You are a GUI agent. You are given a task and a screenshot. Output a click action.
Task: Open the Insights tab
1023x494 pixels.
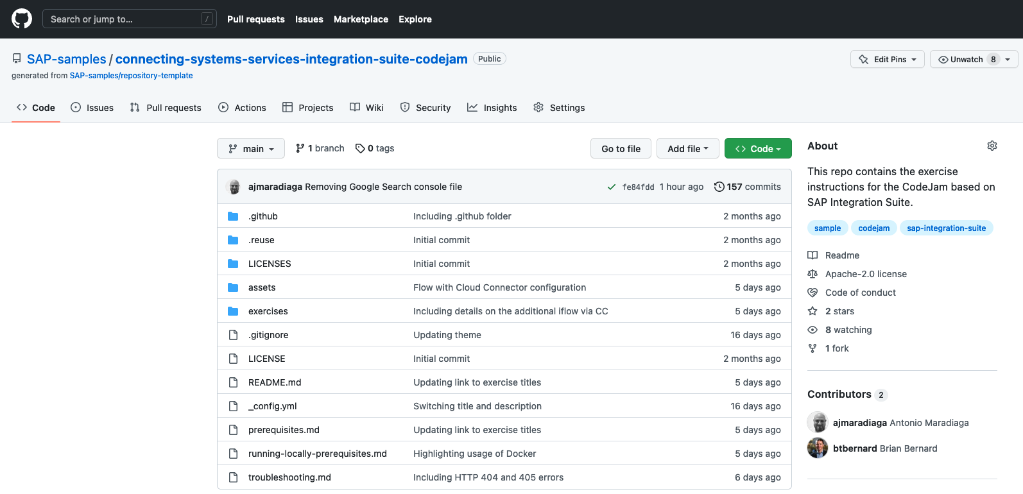pyautogui.click(x=492, y=108)
